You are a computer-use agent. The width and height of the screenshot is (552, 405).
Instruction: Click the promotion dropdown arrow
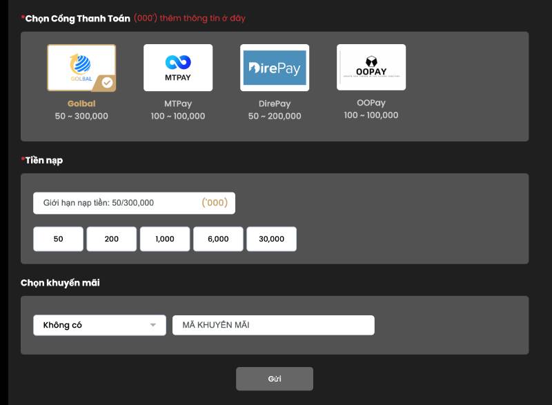(x=153, y=325)
